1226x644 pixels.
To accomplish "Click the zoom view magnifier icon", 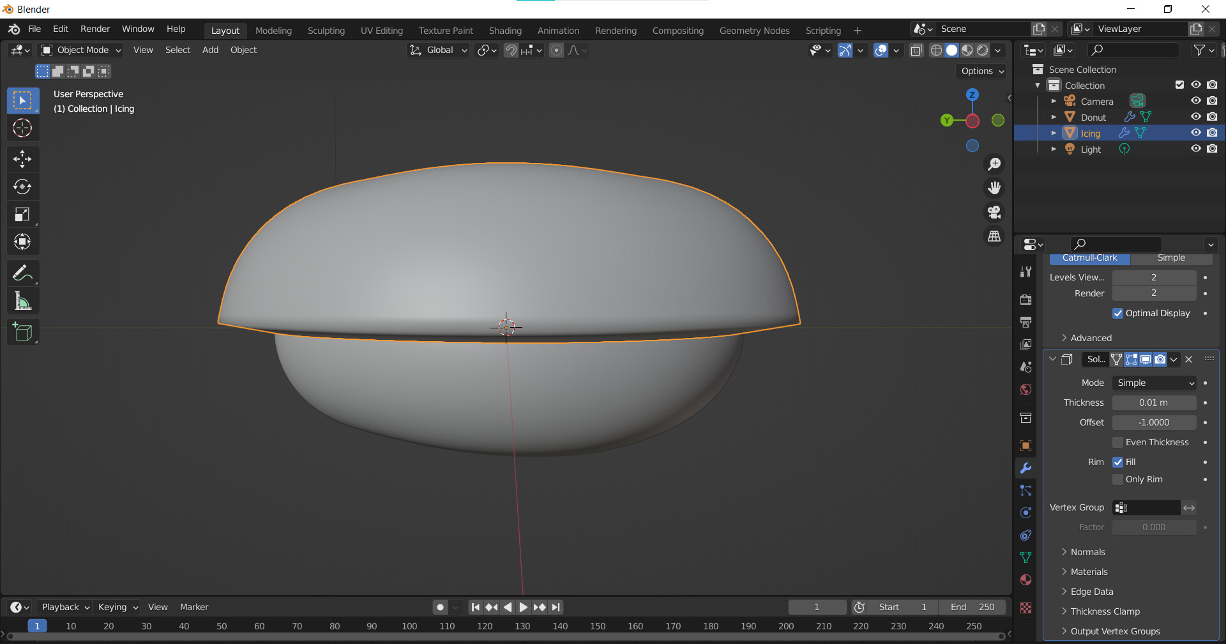I will tap(994, 164).
